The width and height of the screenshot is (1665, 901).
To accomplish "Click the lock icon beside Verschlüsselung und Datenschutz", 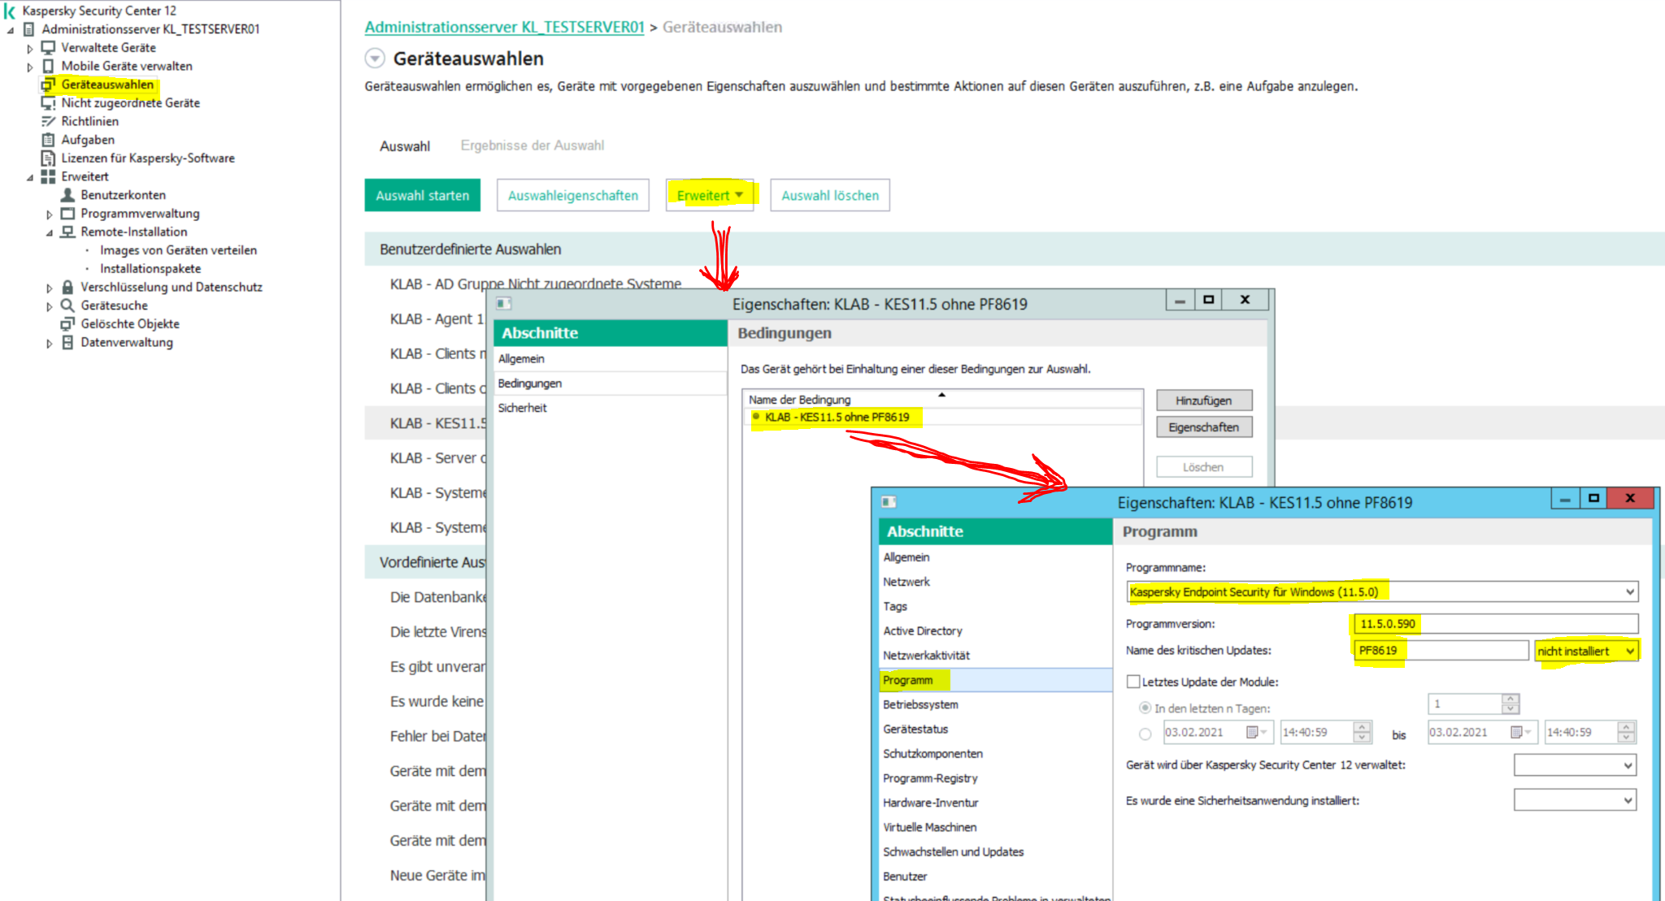I will click(67, 287).
